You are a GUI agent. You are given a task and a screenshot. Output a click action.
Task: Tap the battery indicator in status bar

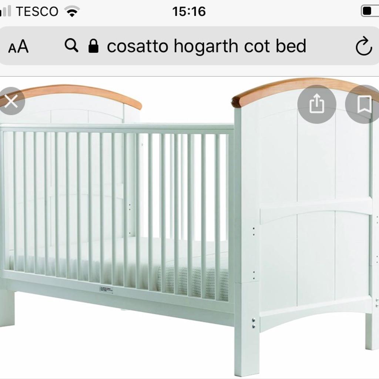[x=370, y=11]
